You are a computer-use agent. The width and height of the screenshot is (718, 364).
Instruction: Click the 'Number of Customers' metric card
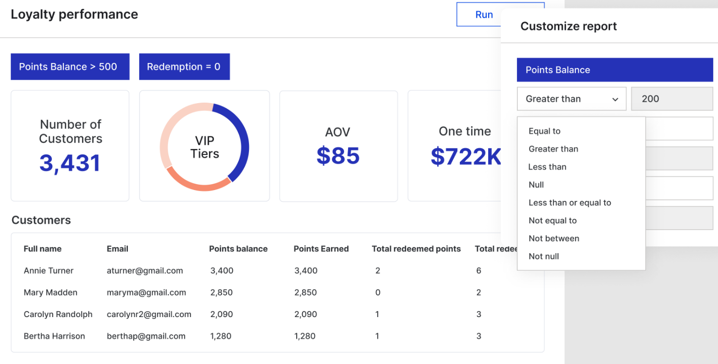pos(70,146)
